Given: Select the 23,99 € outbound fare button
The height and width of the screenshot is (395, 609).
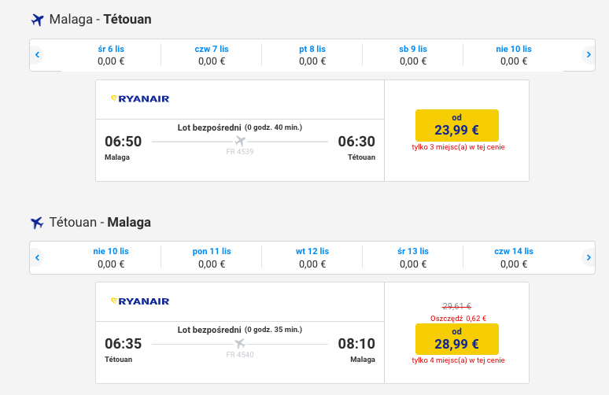Looking at the screenshot, I should (456, 125).
